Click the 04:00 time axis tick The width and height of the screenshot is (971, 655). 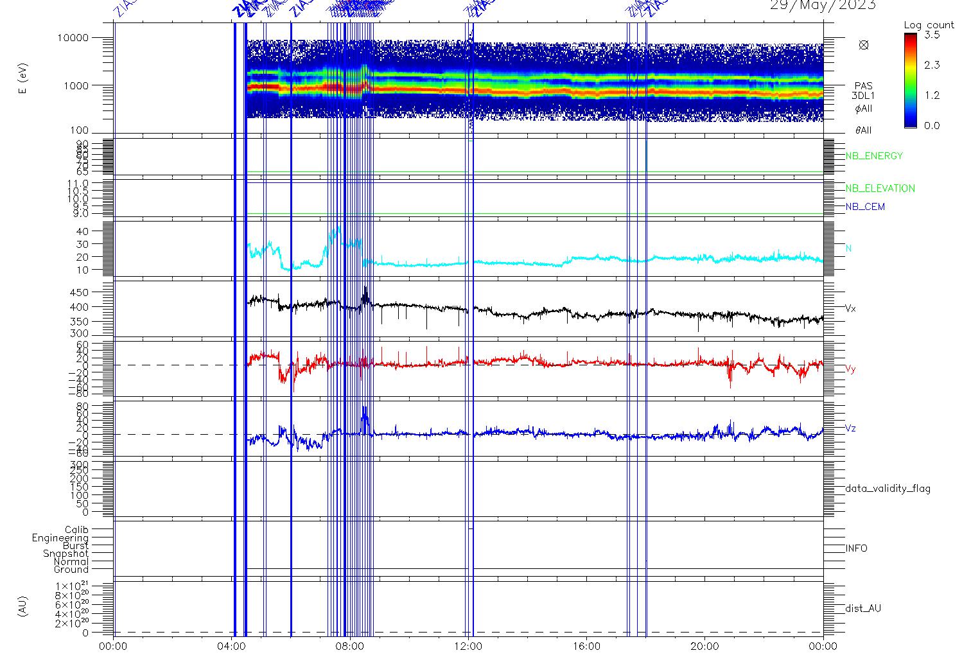[x=232, y=647]
